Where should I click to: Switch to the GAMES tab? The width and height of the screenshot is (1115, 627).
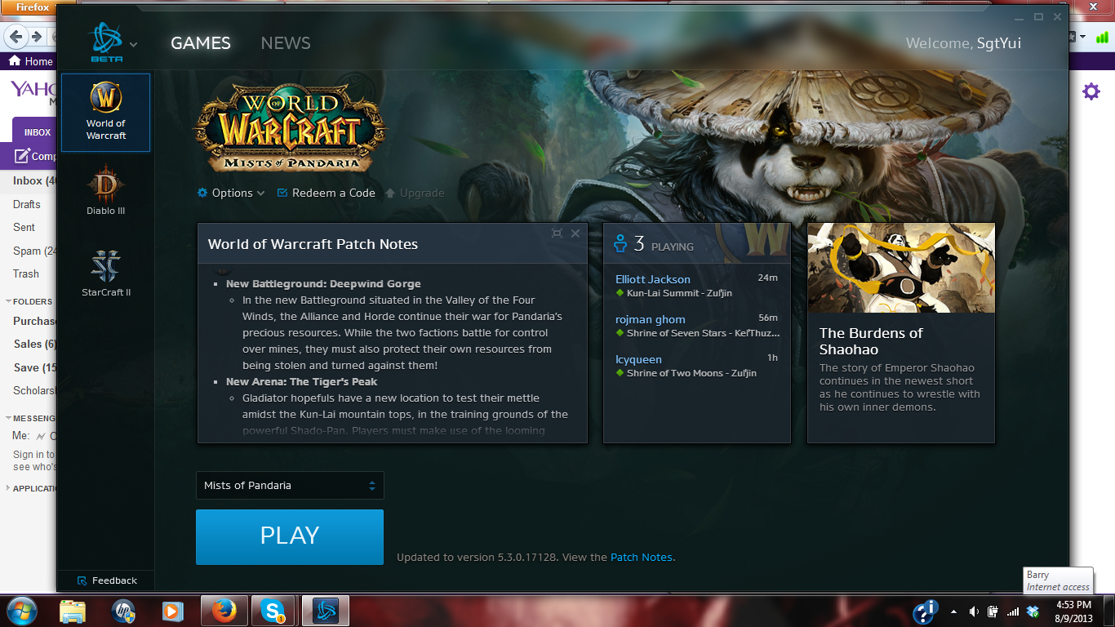(201, 43)
